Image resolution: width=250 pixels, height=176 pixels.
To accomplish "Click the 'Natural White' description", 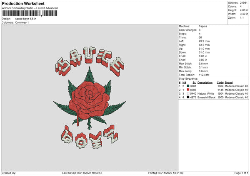I will 206,93.
